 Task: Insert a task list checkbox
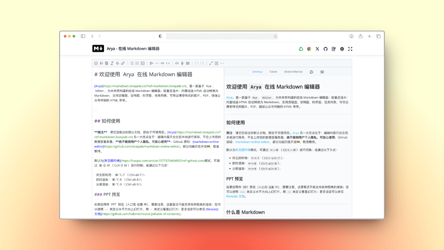pos(143,63)
